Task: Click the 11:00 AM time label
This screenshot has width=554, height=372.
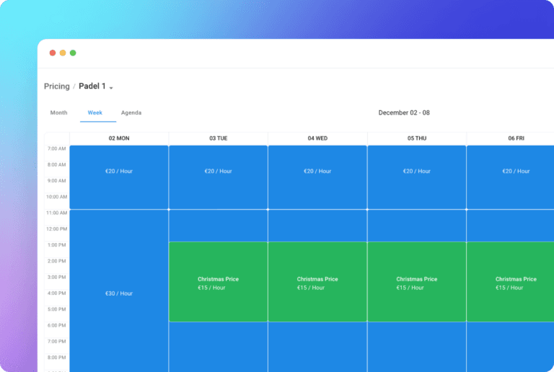Action: click(x=56, y=213)
